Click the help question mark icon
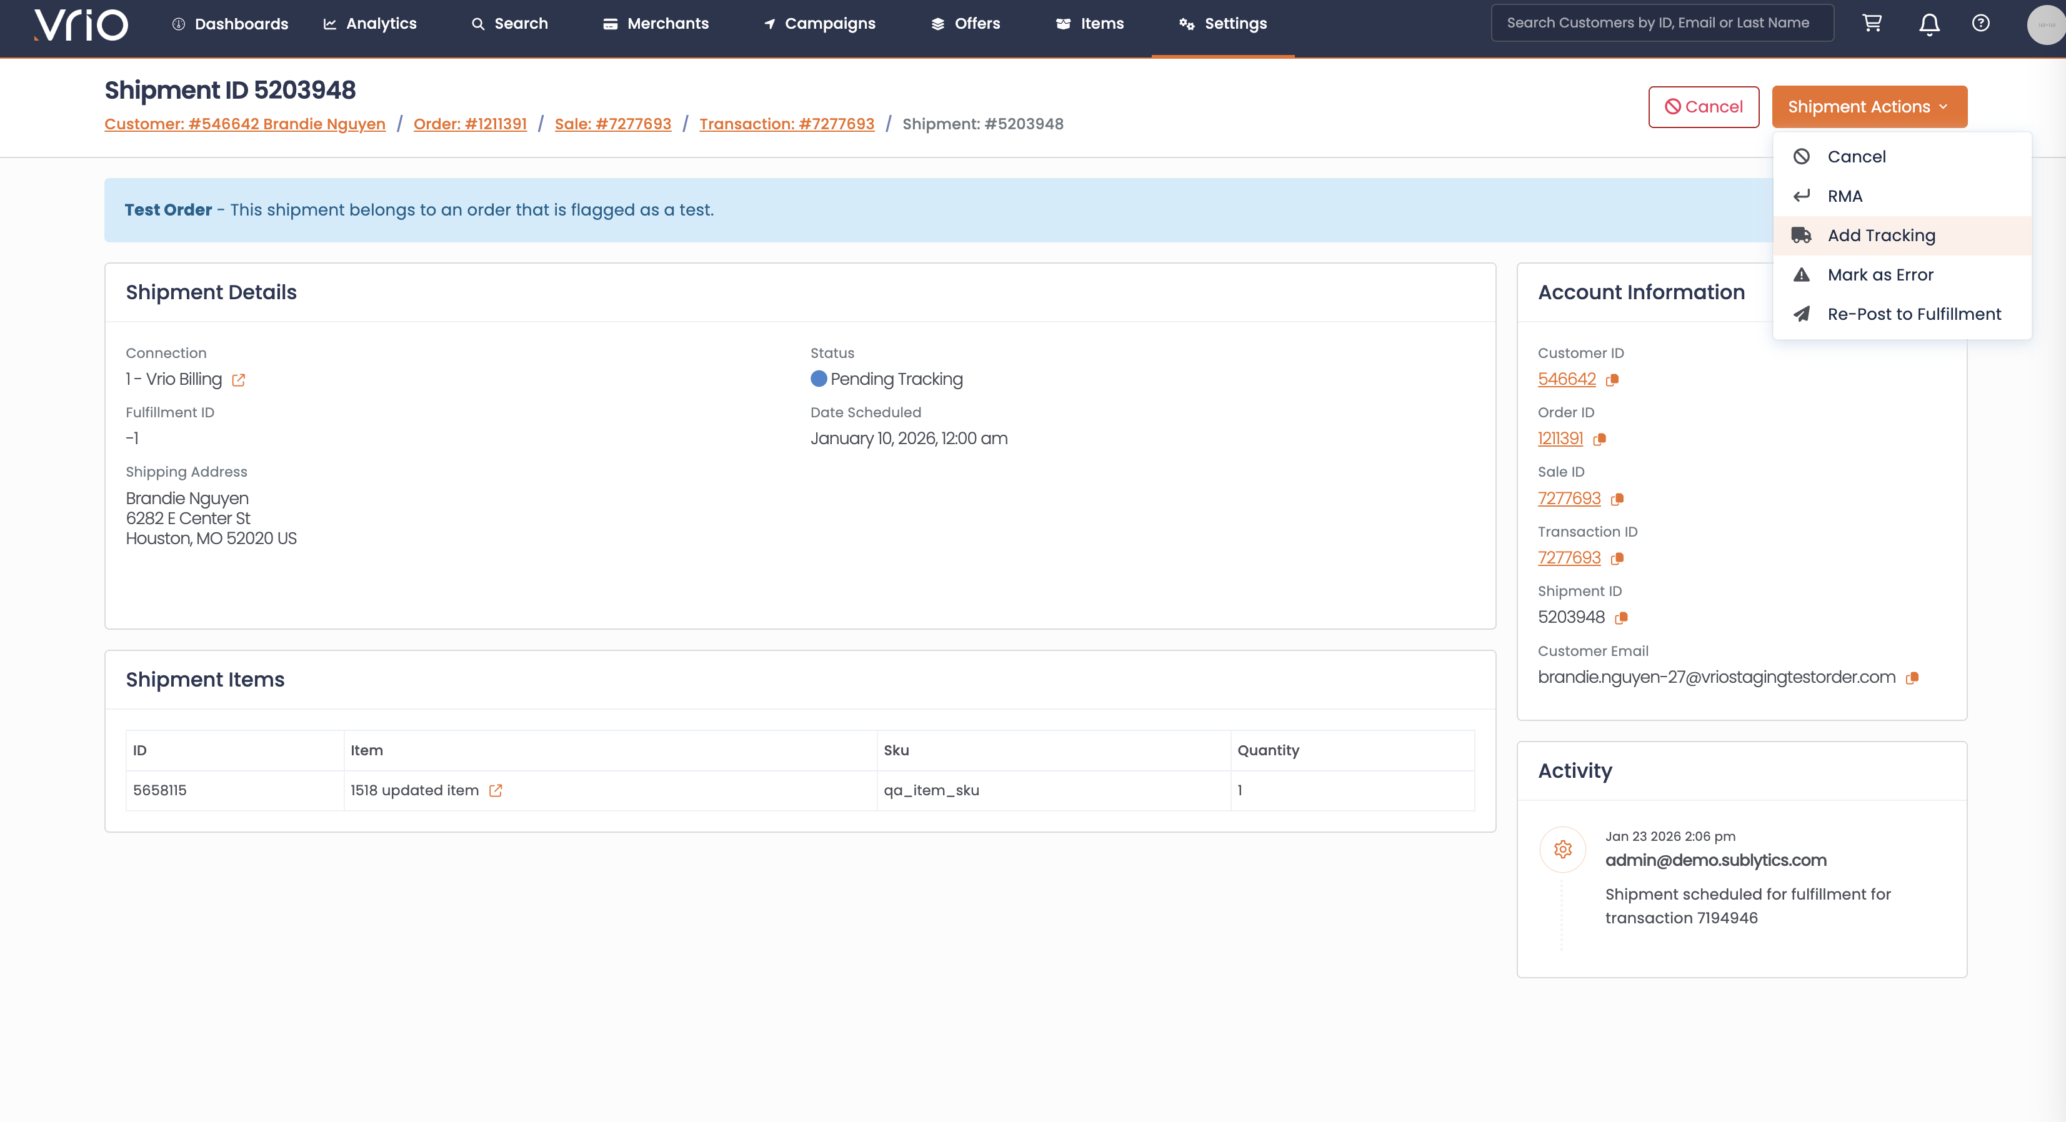2066x1122 pixels. click(1980, 23)
